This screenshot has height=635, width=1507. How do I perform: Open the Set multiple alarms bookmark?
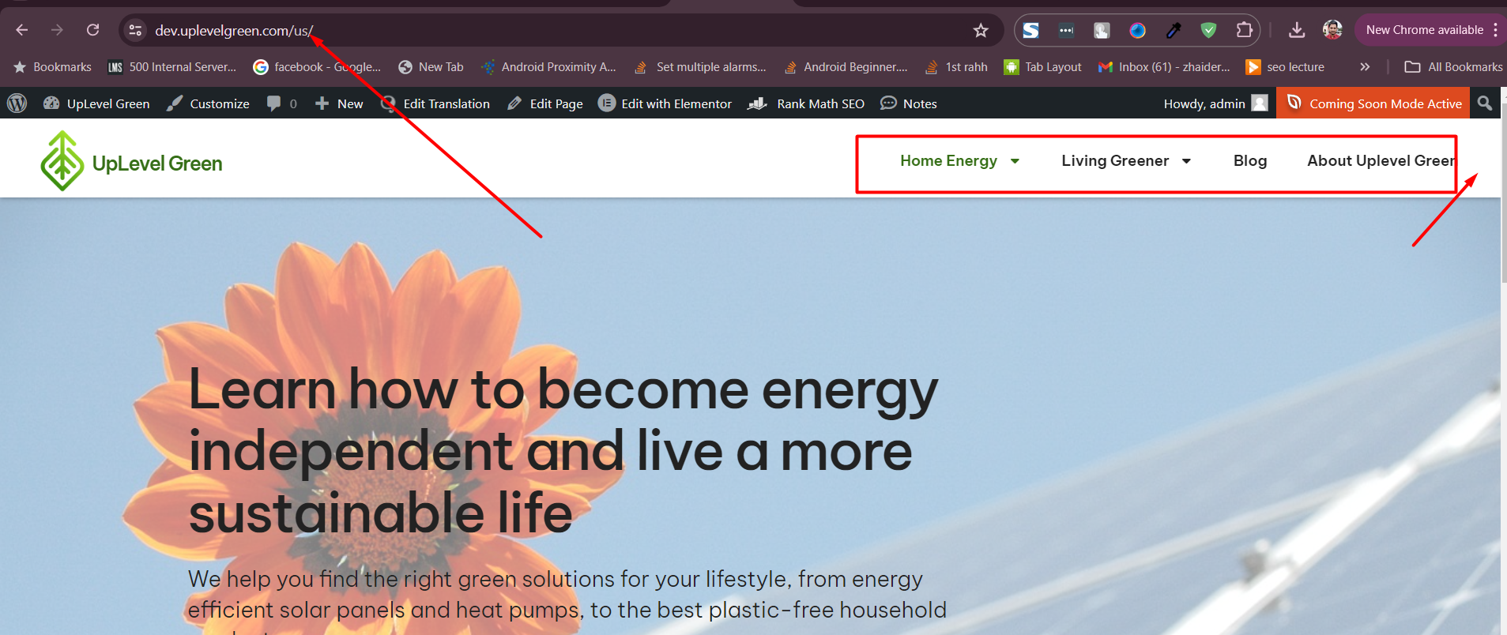click(700, 67)
